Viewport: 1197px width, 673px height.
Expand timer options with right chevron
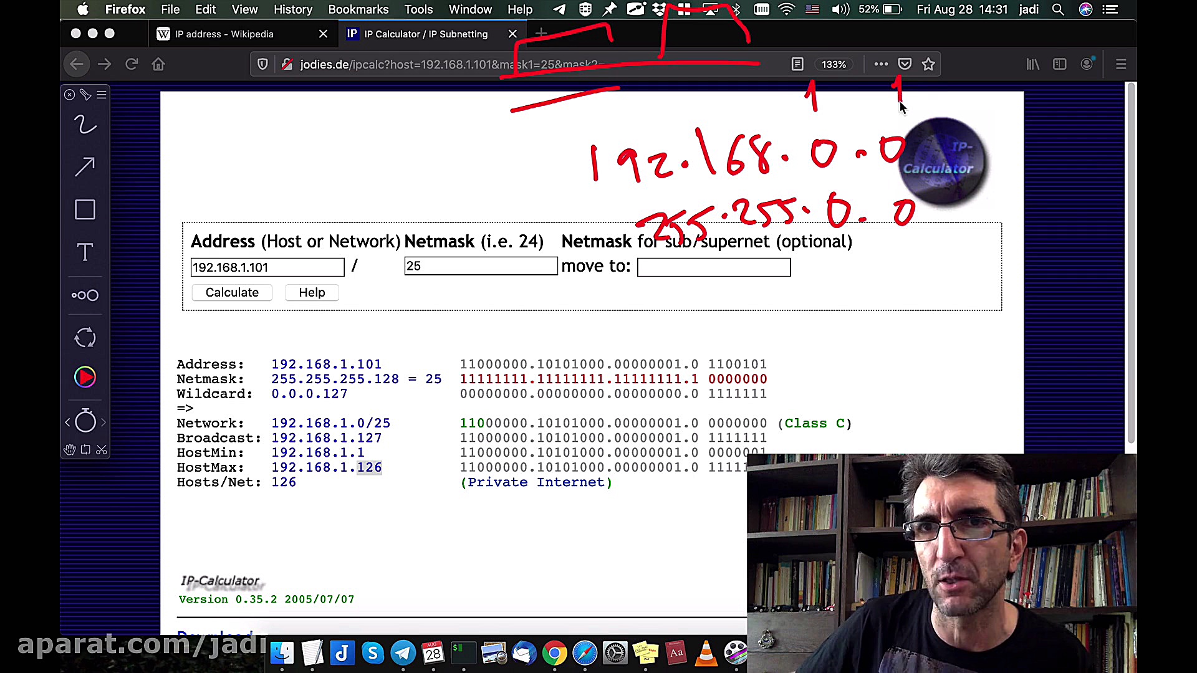[x=103, y=422]
